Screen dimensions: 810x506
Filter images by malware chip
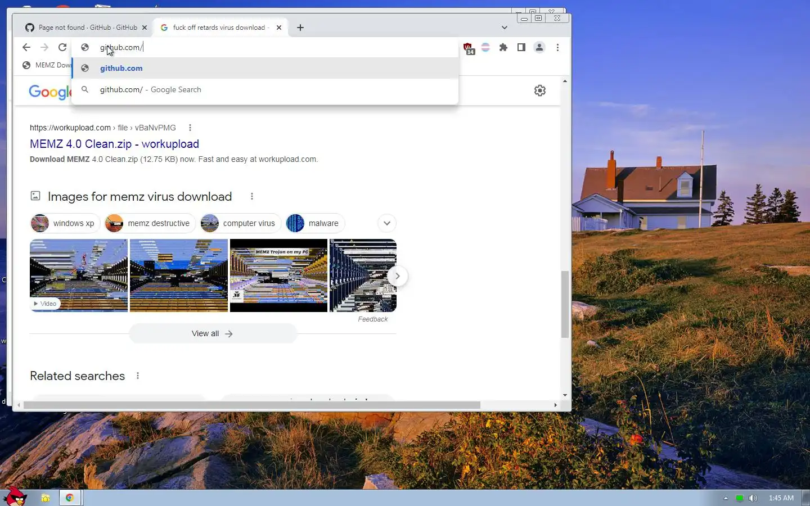click(x=315, y=223)
